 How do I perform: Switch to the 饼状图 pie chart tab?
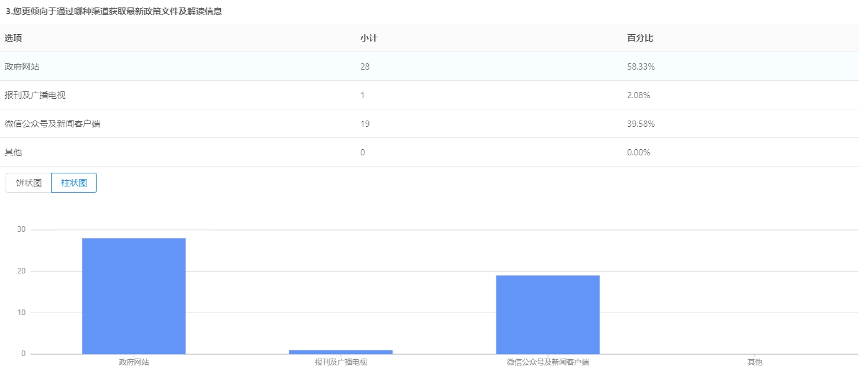(x=29, y=183)
